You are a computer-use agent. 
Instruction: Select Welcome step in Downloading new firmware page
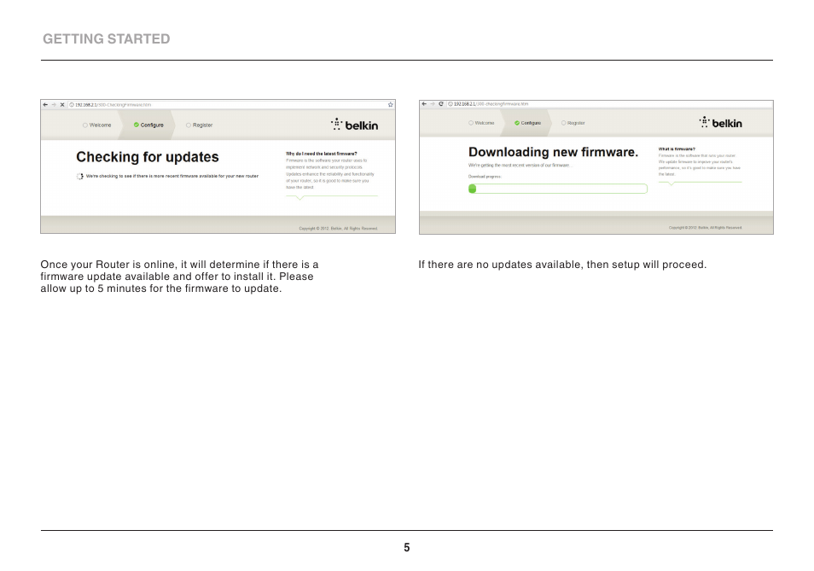pos(481,123)
